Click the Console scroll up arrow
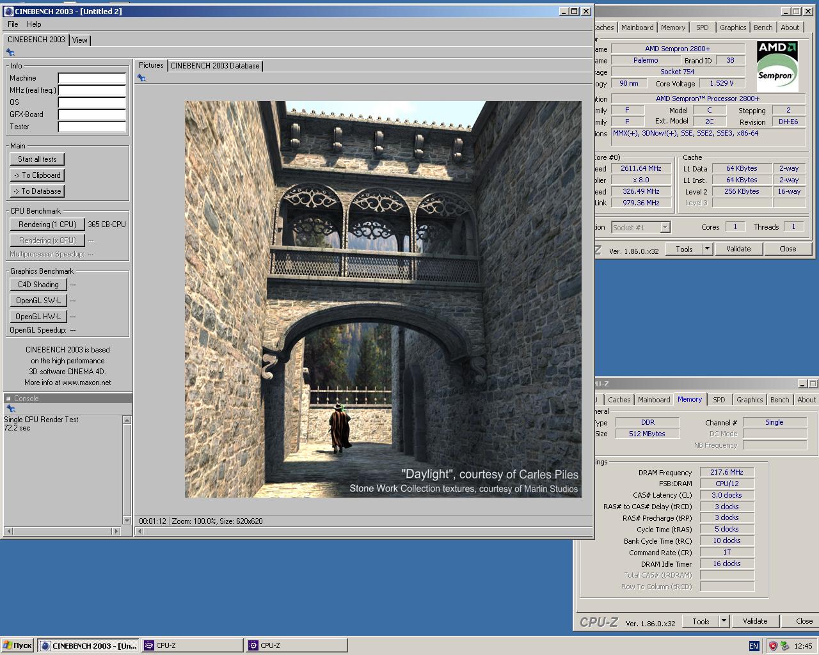Viewport: 819px width, 655px height. 127,420
